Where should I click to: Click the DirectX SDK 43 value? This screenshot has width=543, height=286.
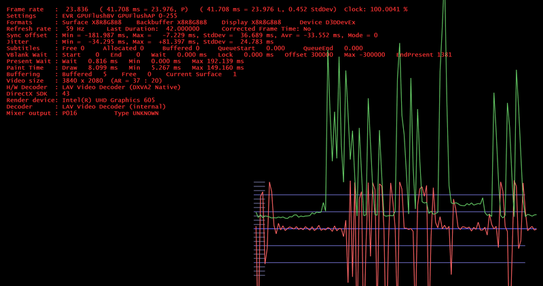click(x=66, y=94)
